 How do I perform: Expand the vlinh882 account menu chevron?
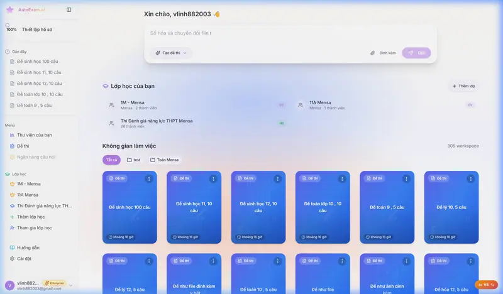tap(70, 285)
